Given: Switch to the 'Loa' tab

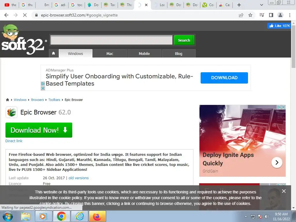Looking at the screenshot, I should 159,5.
